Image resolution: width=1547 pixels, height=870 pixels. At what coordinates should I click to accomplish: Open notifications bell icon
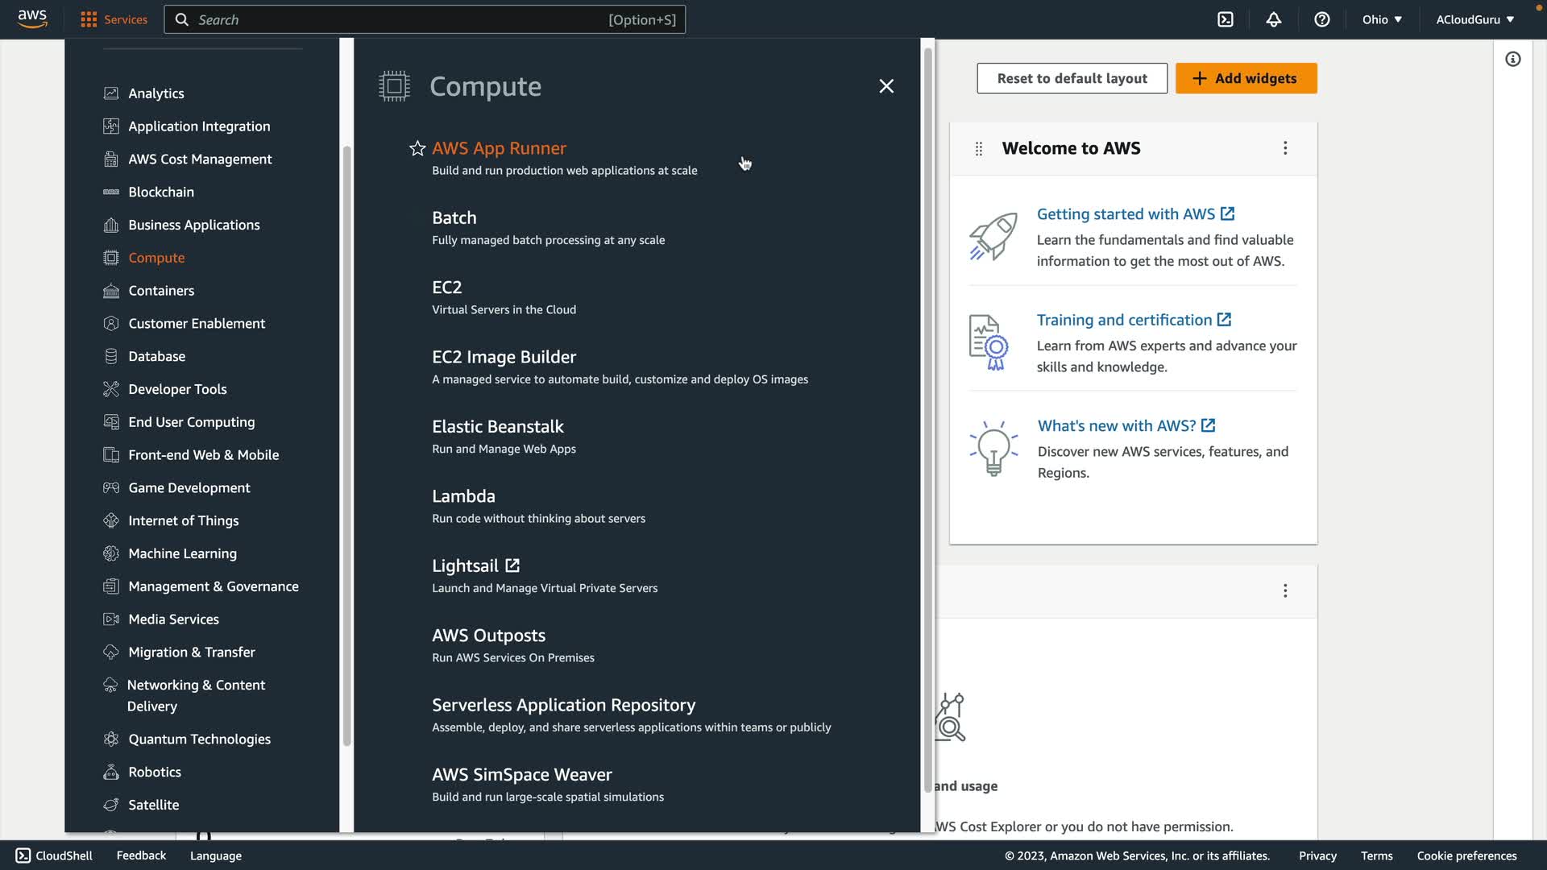tap(1273, 19)
